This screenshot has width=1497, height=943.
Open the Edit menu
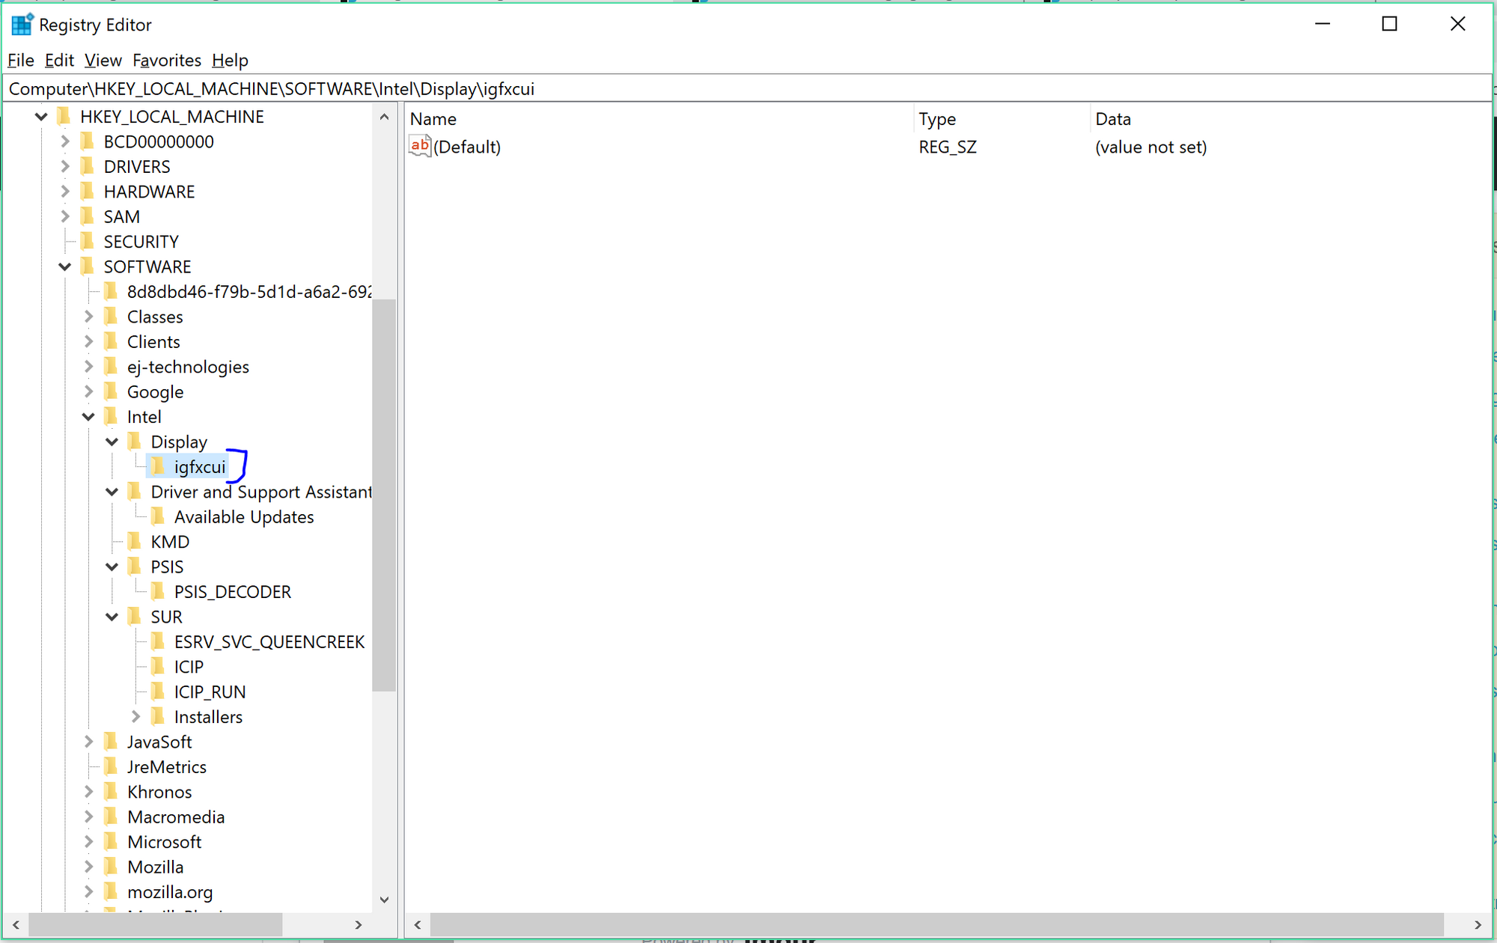click(59, 60)
